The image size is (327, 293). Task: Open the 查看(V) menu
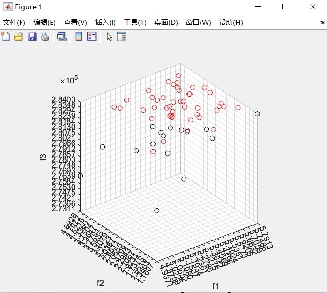75,23
